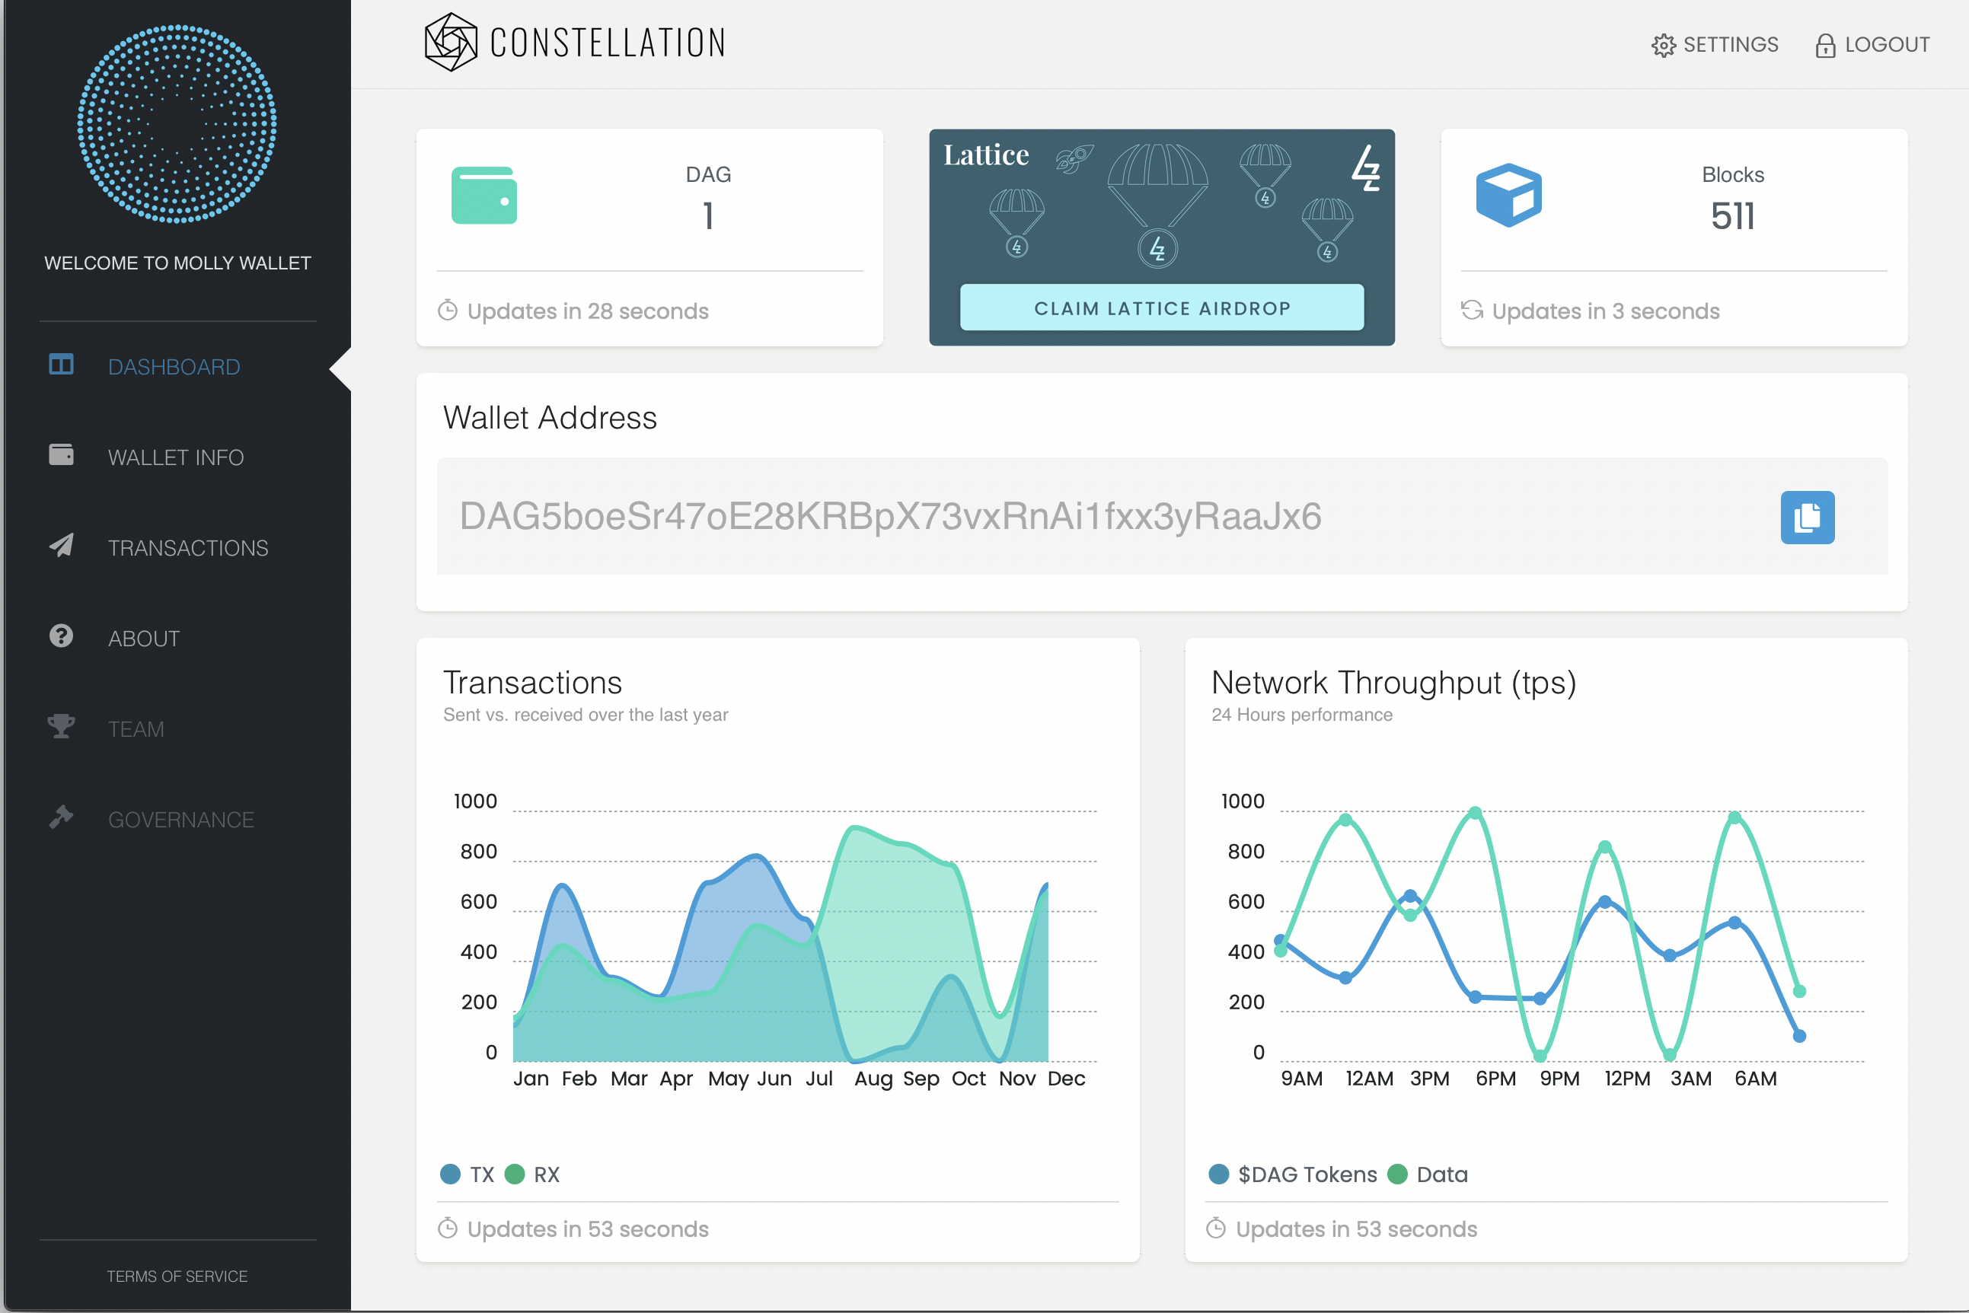Click 'Updates in 28 seconds' text
Screen dimensions: 1969x1313
(x=588, y=311)
